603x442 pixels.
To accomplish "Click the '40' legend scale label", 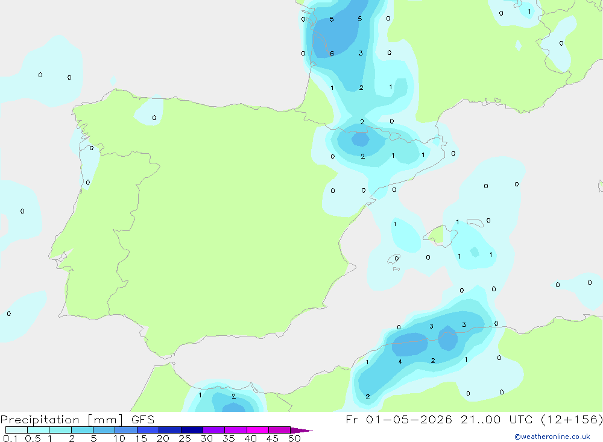I will pos(250,438).
